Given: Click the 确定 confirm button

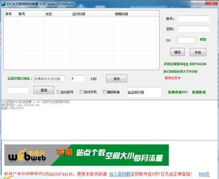Looking at the screenshot, I should point(177,52).
